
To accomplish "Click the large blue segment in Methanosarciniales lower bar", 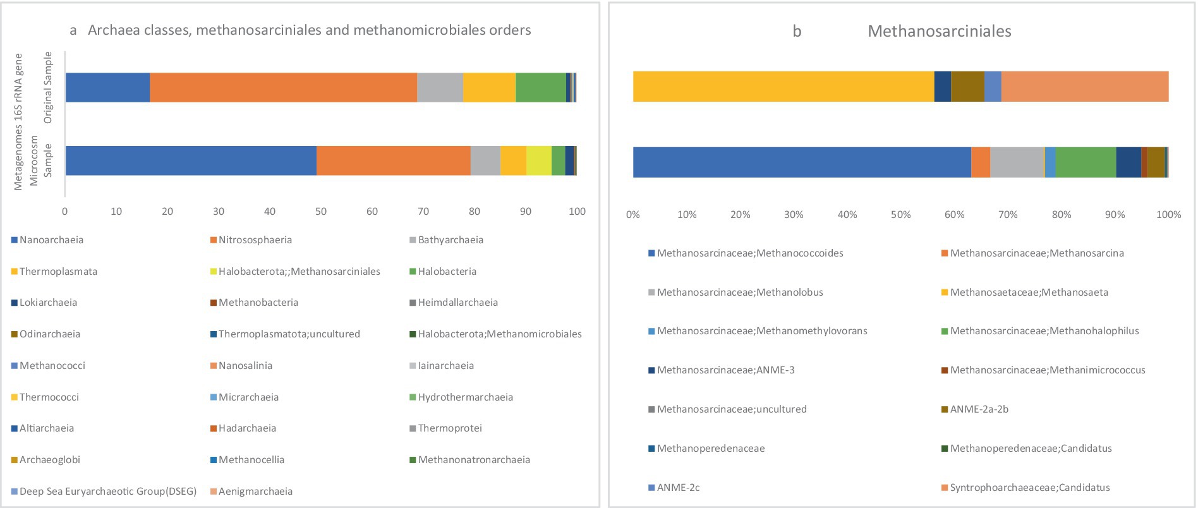I will coord(802,162).
